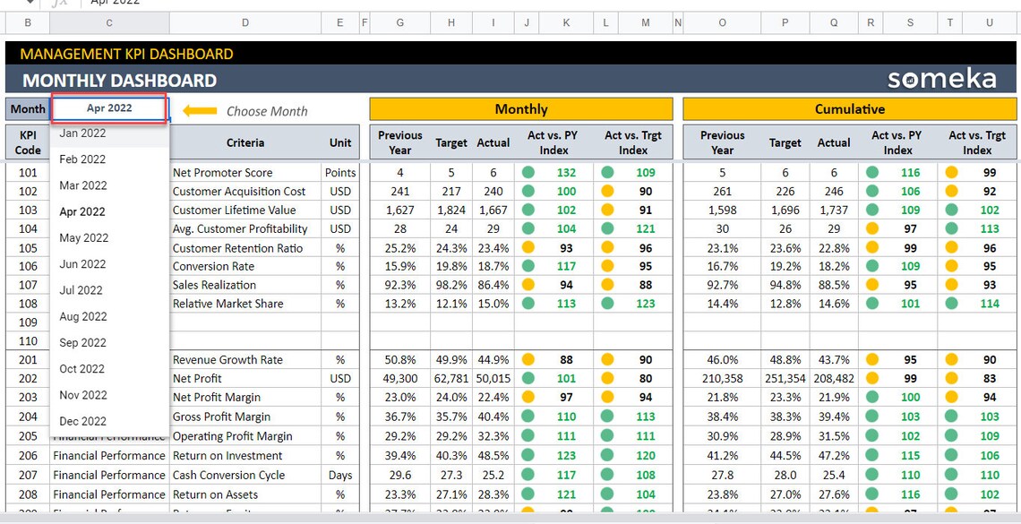Click the 1,667 actual value

pyautogui.click(x=493, y=210)
